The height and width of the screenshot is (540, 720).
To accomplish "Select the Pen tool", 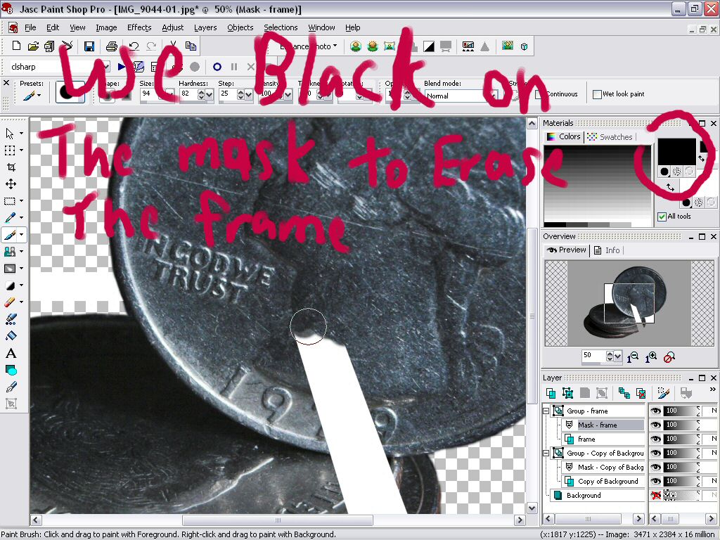I will click(x=11, y=387).
